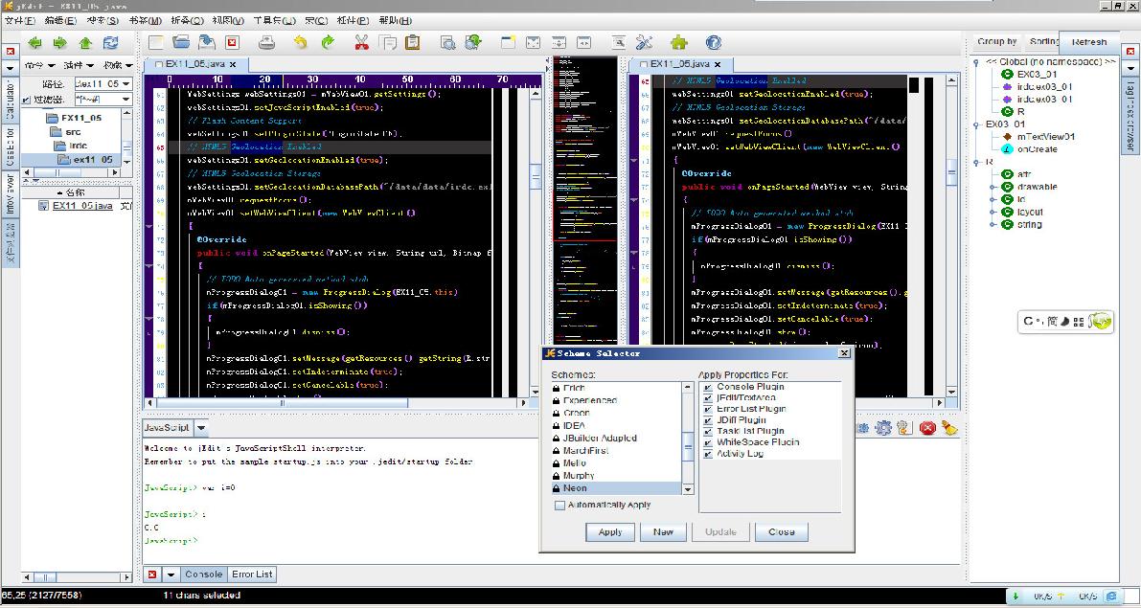Open the JavaScript shell dropdown
This screenshot has width=1141, height=608.
coord(201,428)
